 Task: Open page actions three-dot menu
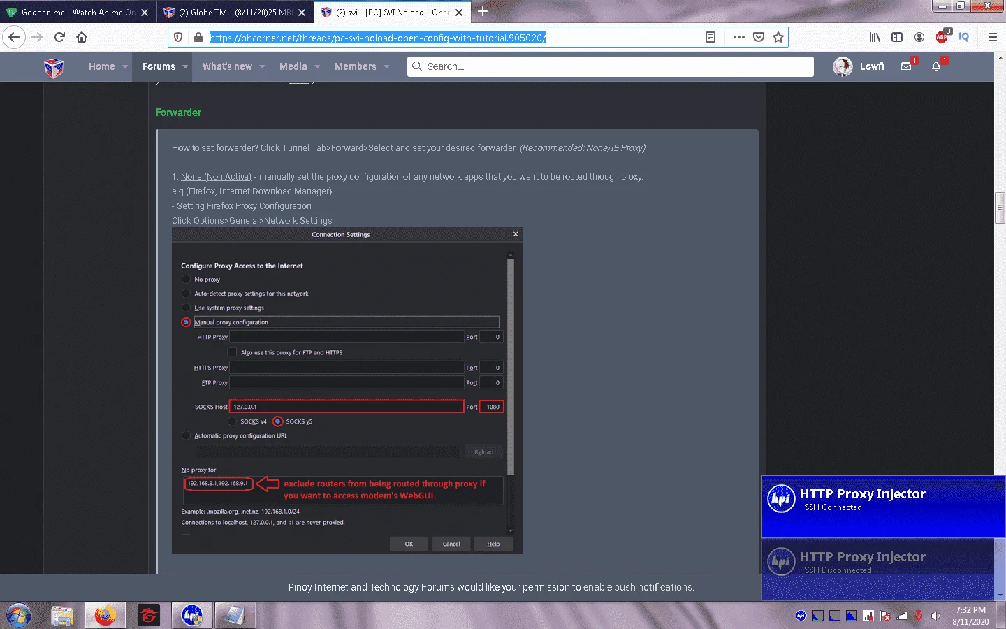pyautogui.click(x=738, y=37)
